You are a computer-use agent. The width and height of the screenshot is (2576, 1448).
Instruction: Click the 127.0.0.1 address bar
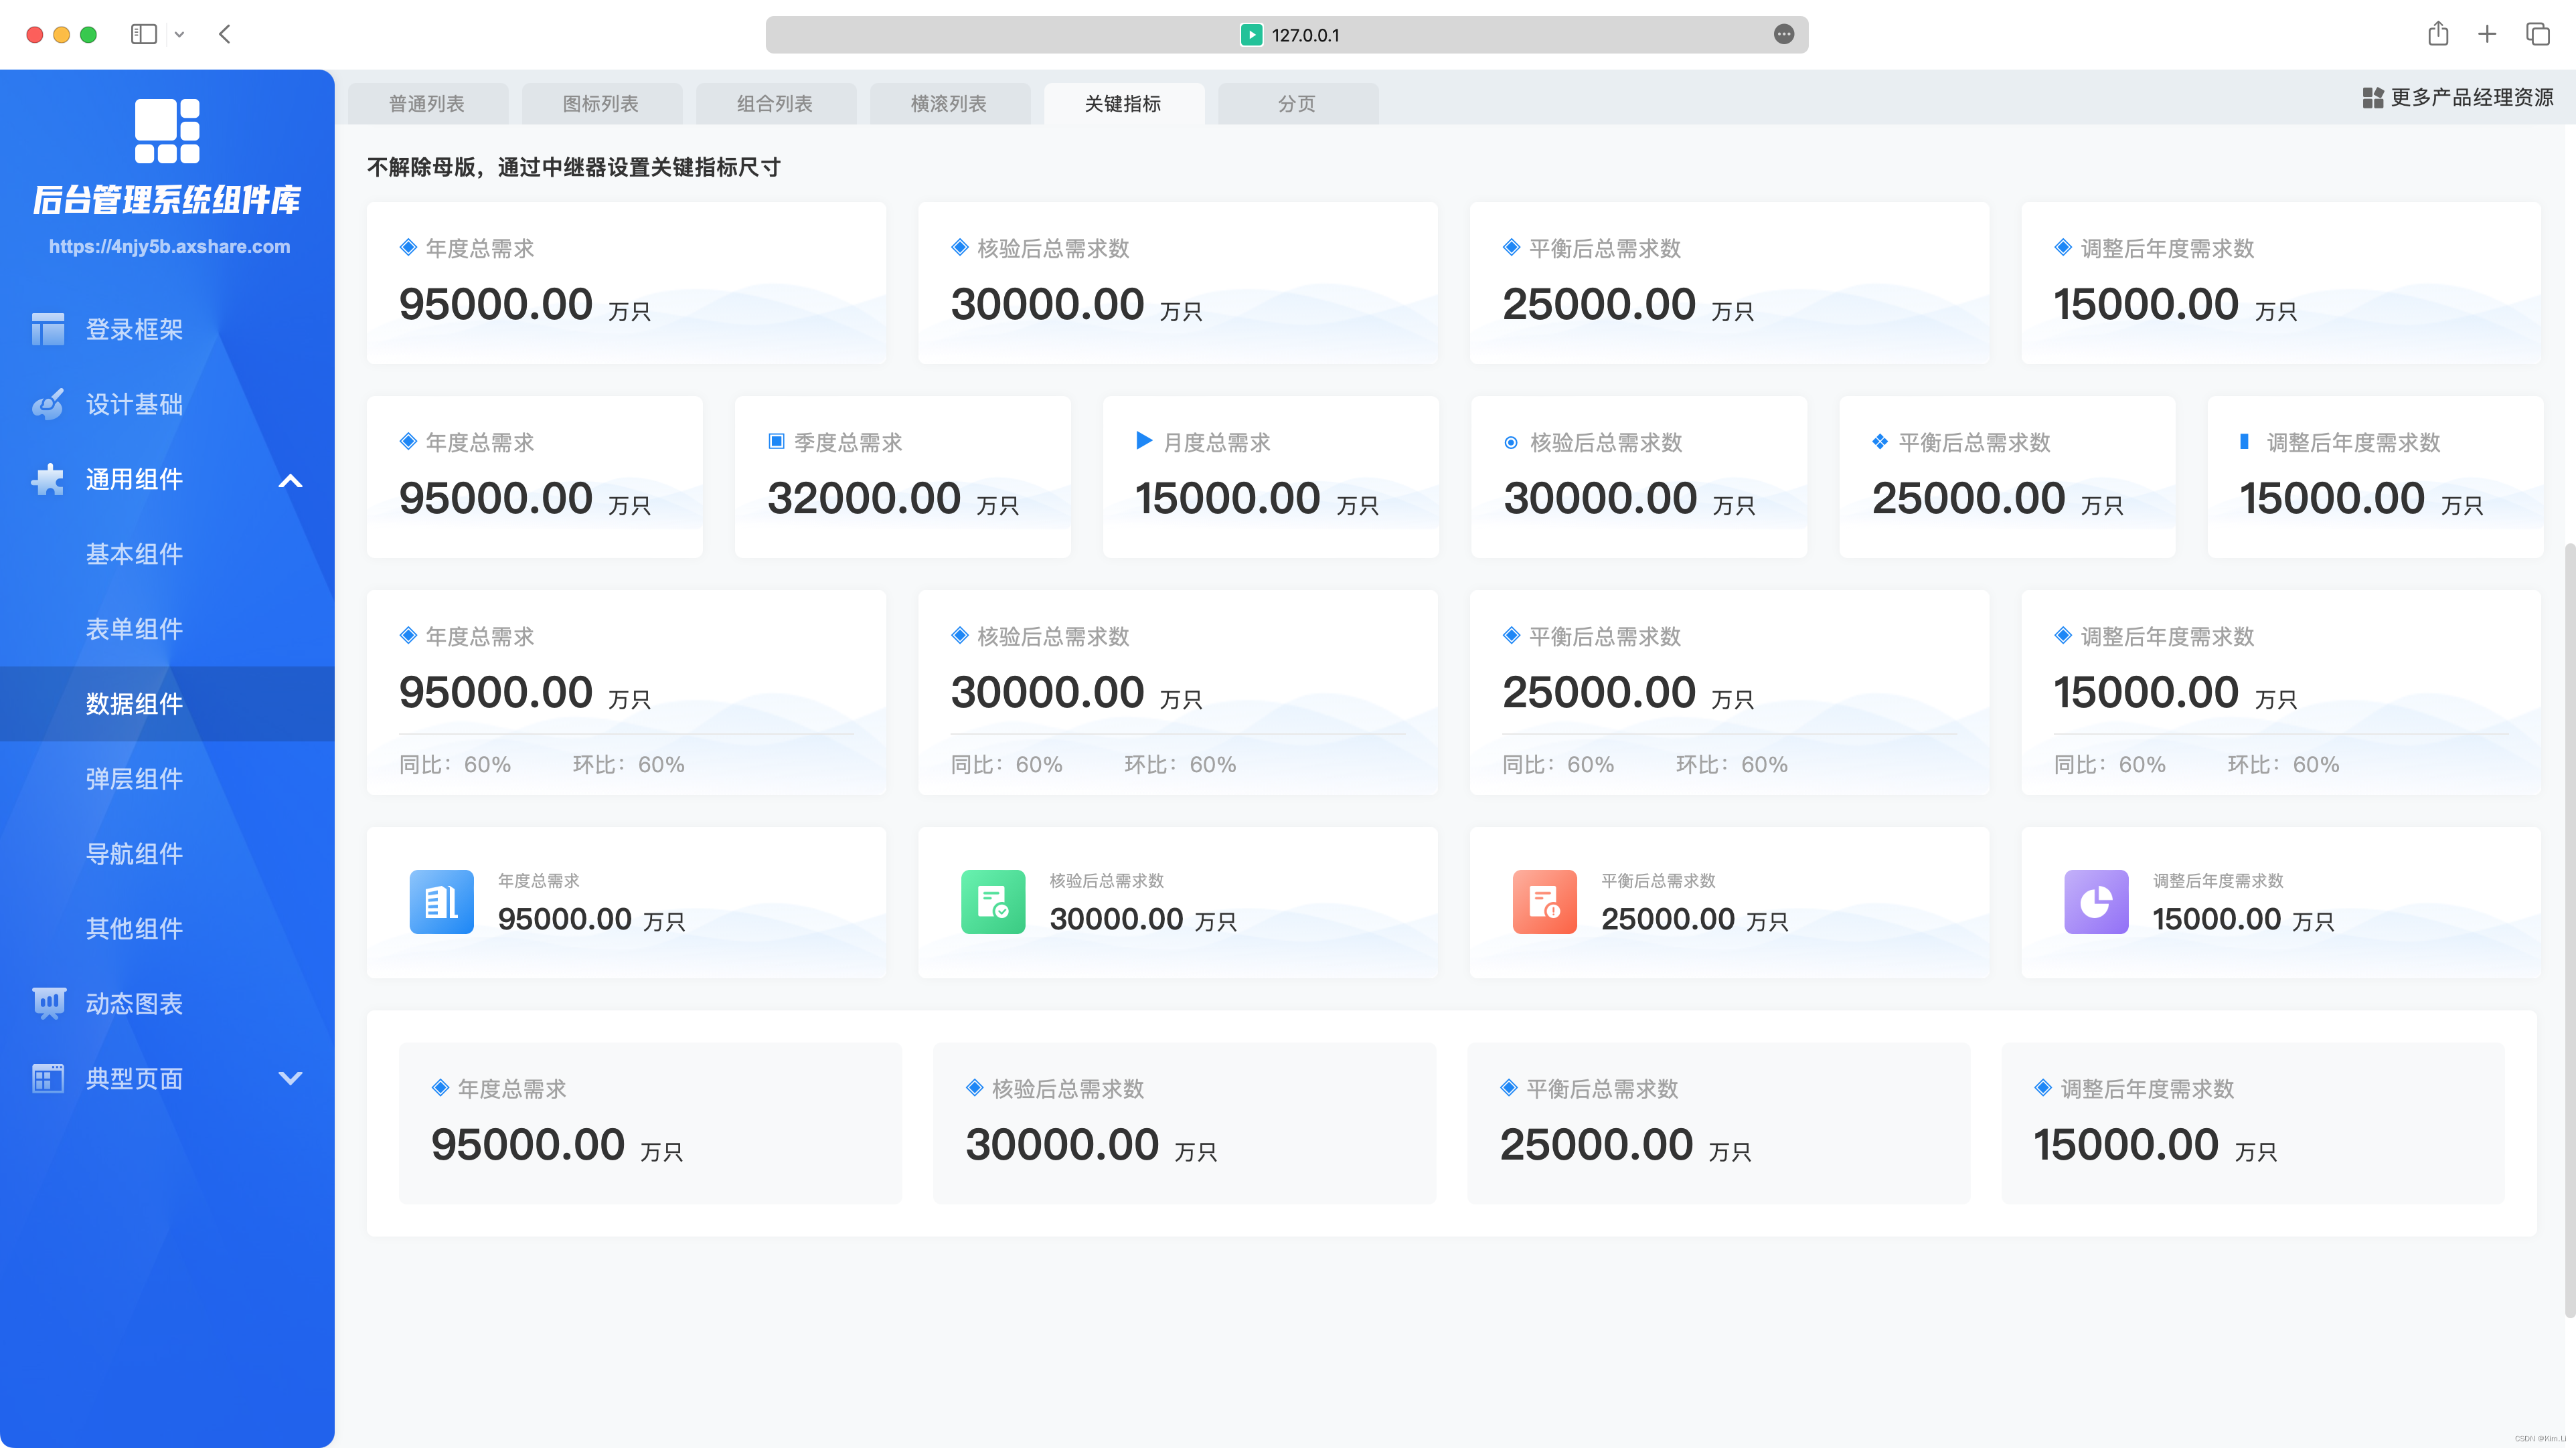coord(1286,34)
